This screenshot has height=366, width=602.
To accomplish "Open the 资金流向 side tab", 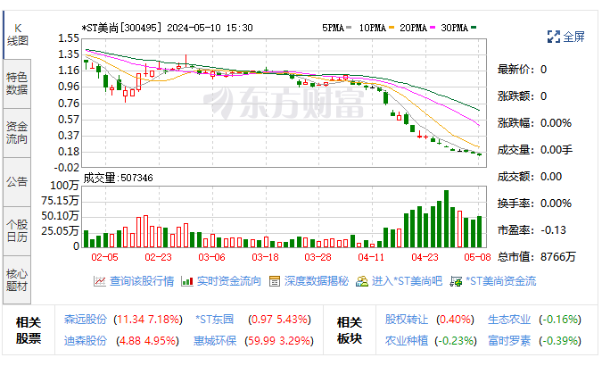I will point(17,133).
